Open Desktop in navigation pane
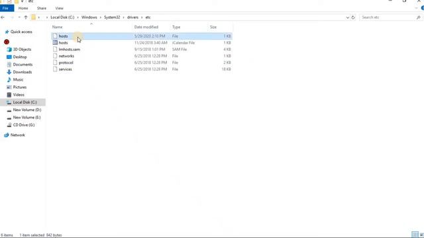424x238 pixels. [x=20, y=57]
